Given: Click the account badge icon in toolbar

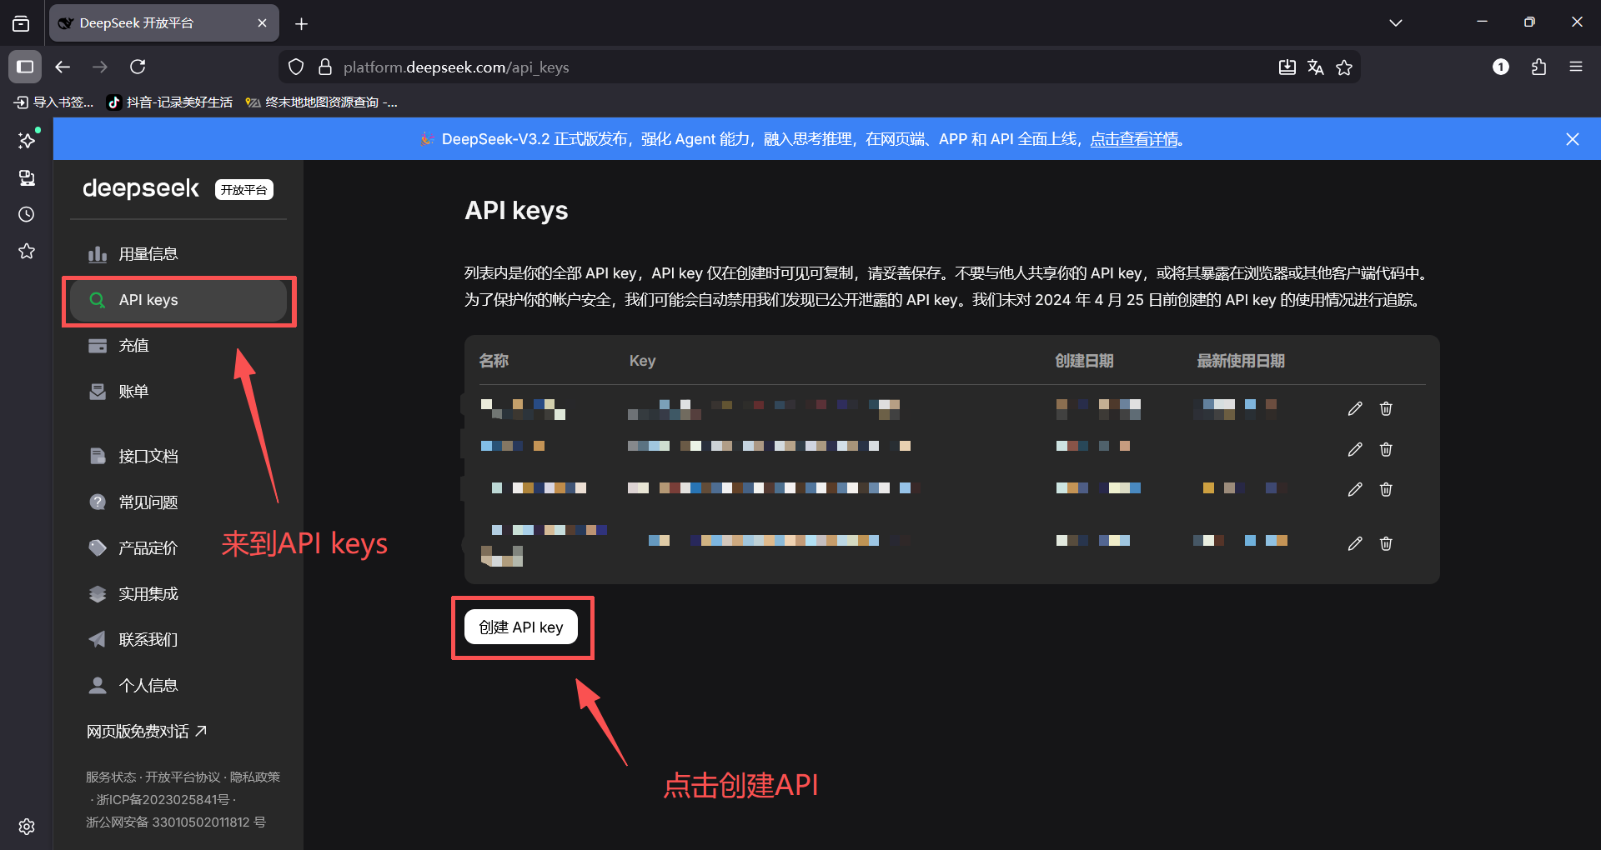Looking at the screenshot, I should 1501,67.
